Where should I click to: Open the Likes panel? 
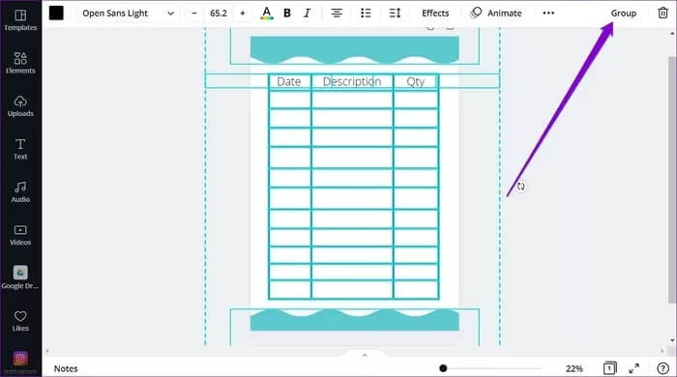[x=20, y=321]
